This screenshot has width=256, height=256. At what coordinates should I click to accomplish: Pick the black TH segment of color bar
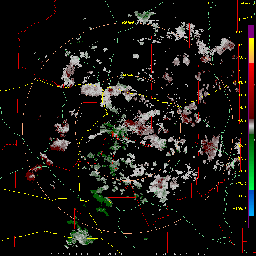[x=251, y=222]
